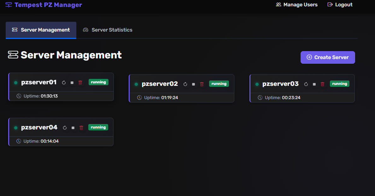375x196 pixels.
Task: Restart pzserver02 with the refresh icon
Action: click(x=185, y=84)
